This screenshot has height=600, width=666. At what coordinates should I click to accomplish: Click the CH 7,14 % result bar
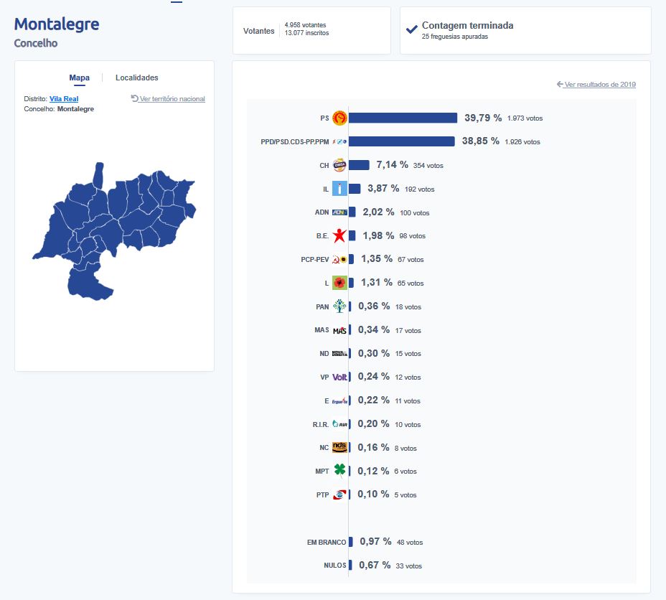click(359, 165)
